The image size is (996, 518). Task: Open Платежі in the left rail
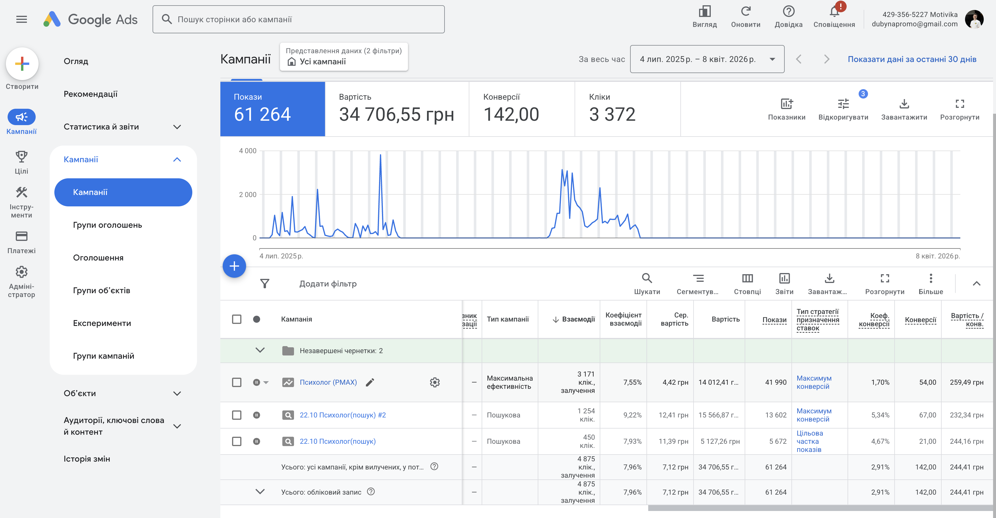22,243
